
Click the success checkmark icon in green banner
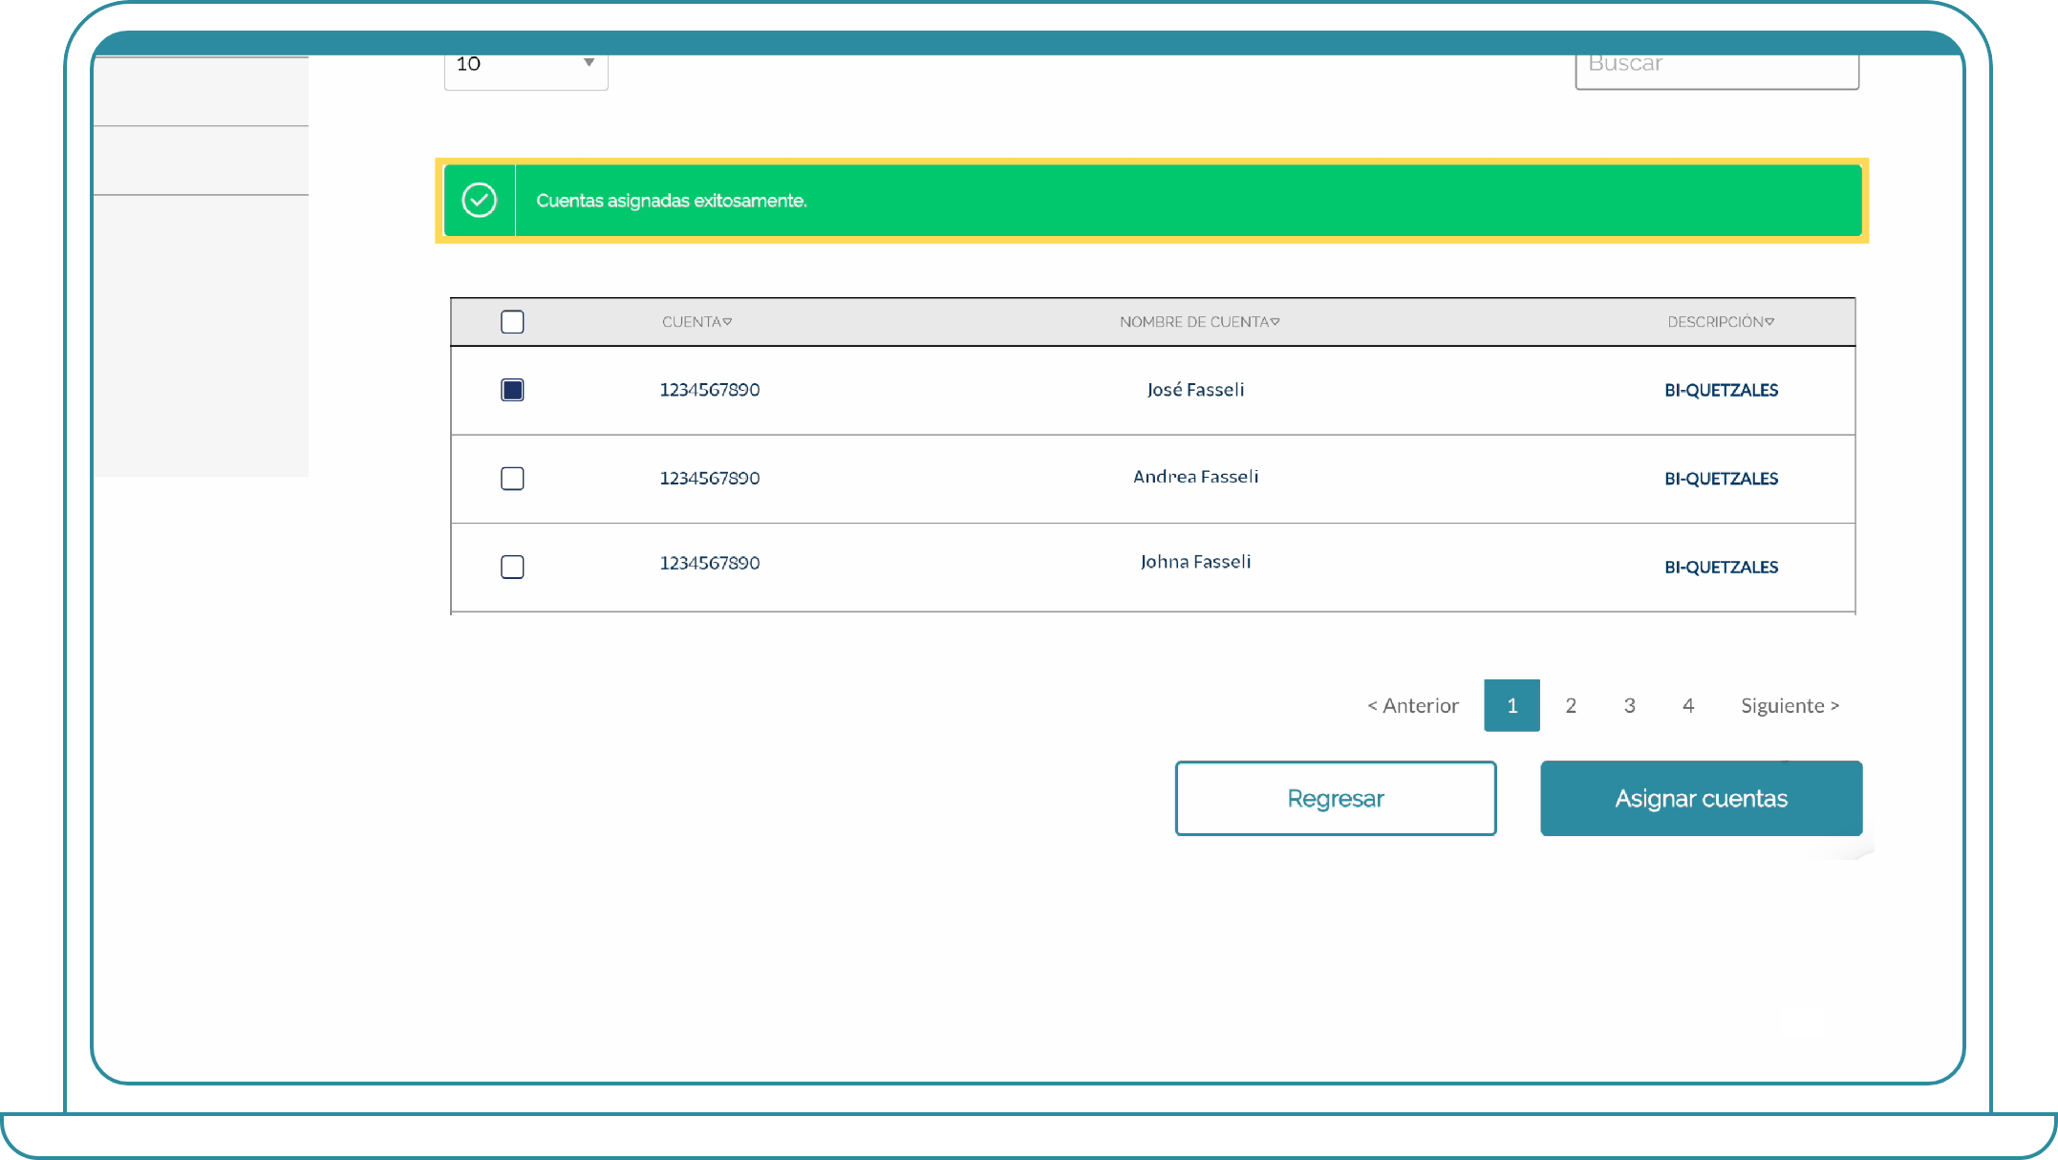(479, 201)
